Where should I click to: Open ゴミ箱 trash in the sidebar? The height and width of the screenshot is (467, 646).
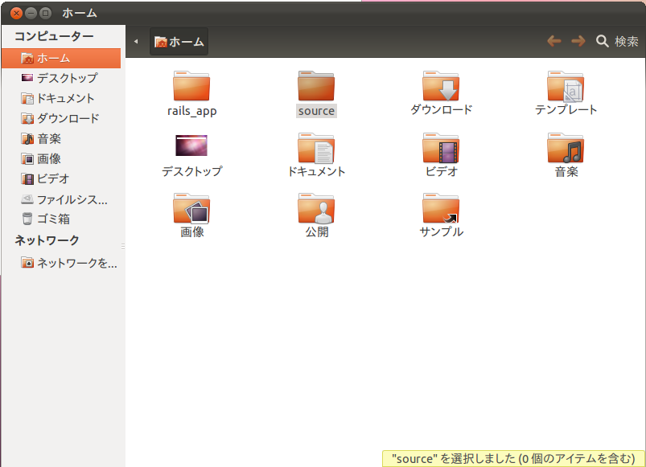[x=61, y=219]
